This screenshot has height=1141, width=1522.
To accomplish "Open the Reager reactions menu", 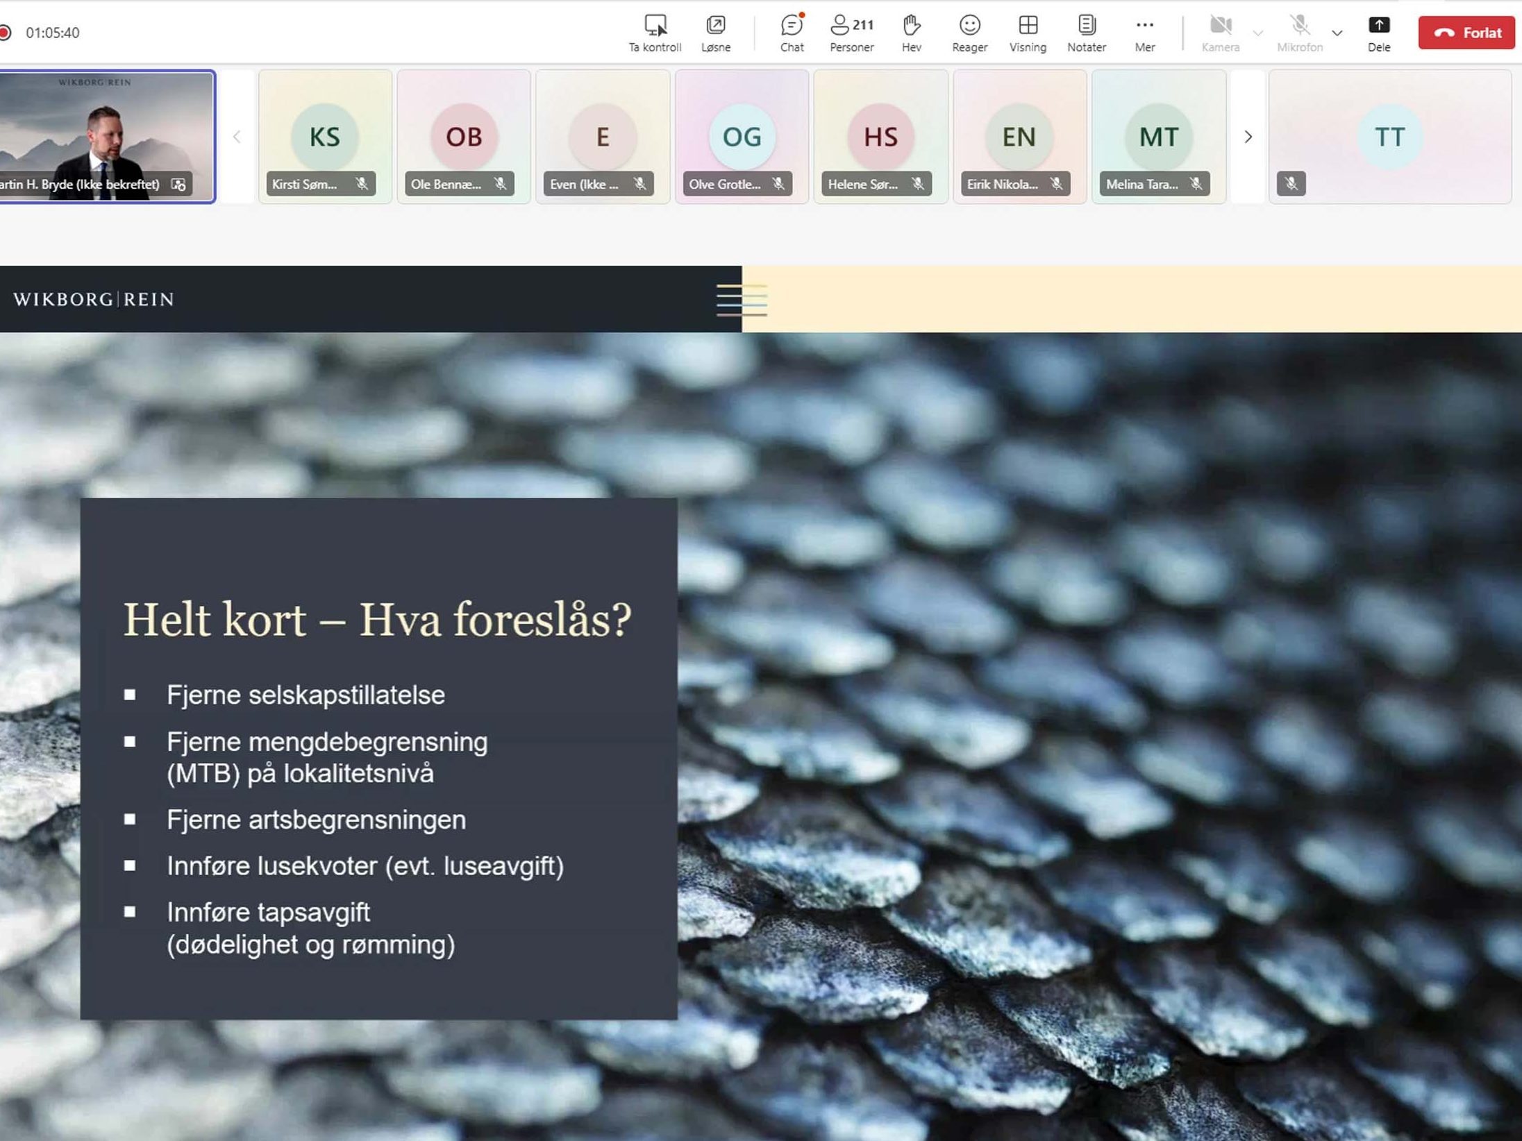I will point(969,33).
